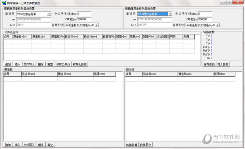Click 保存公共点 button
The width and height of the screenshot is (245, 149).
(x=63, y=64)
